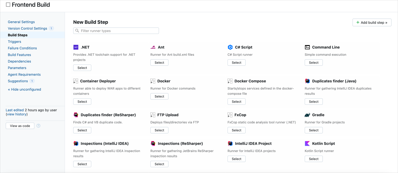Click the Docker Compose icon
The image size is (398, 173).
[230, 81]
